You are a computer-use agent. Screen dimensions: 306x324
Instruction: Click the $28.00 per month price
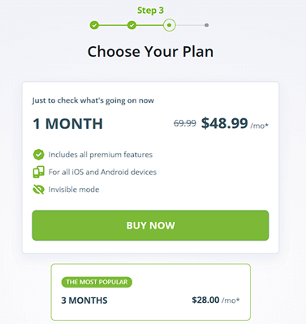[205, 300]
